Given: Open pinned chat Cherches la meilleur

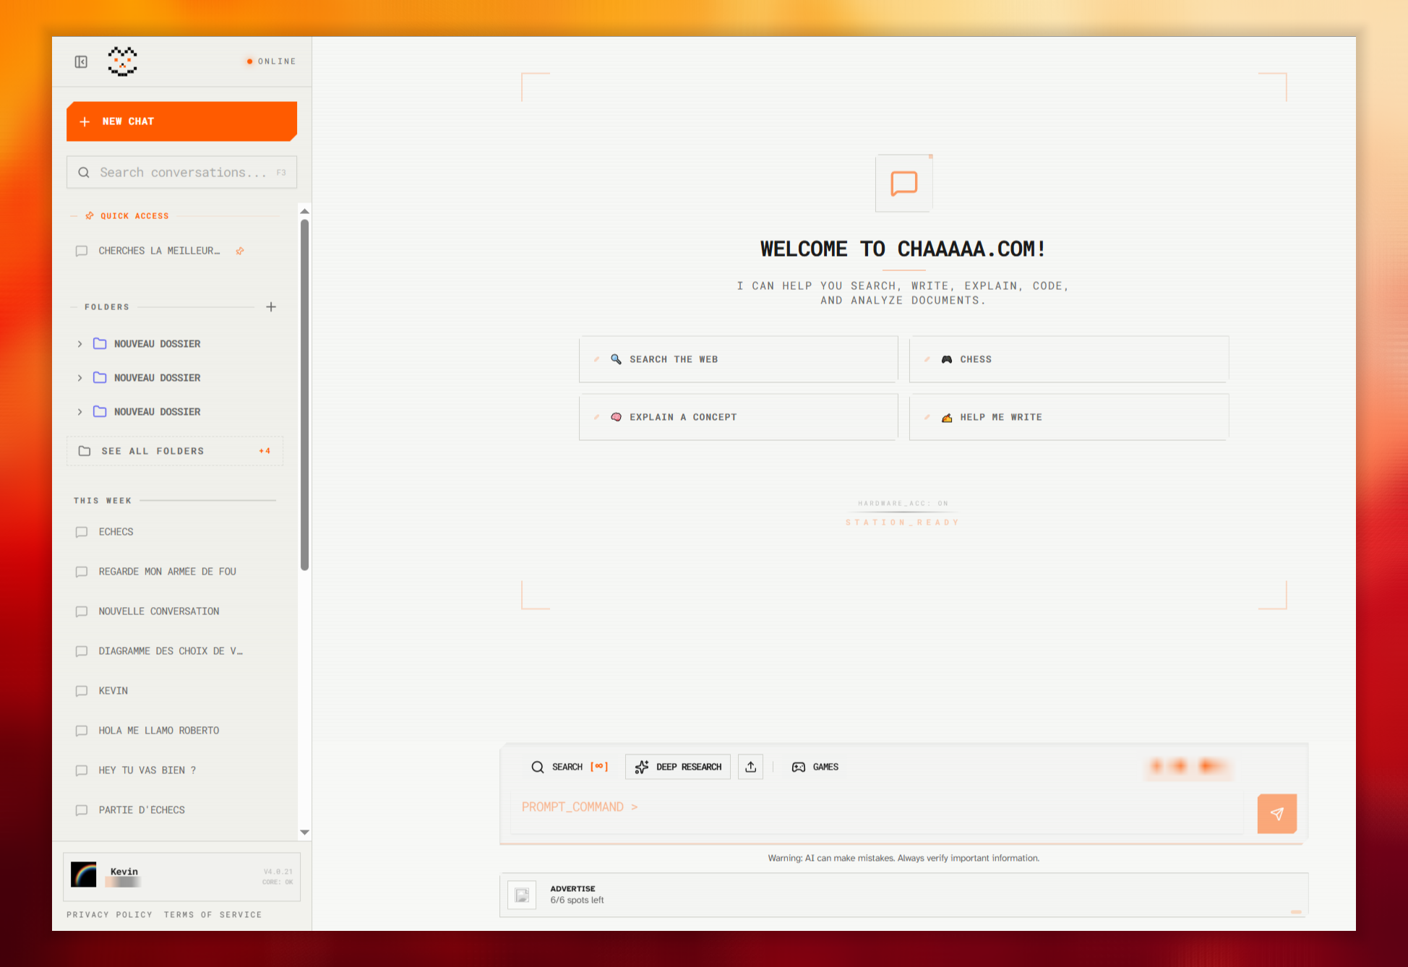Looking at the screenshot, I should (x=159, y=251).
